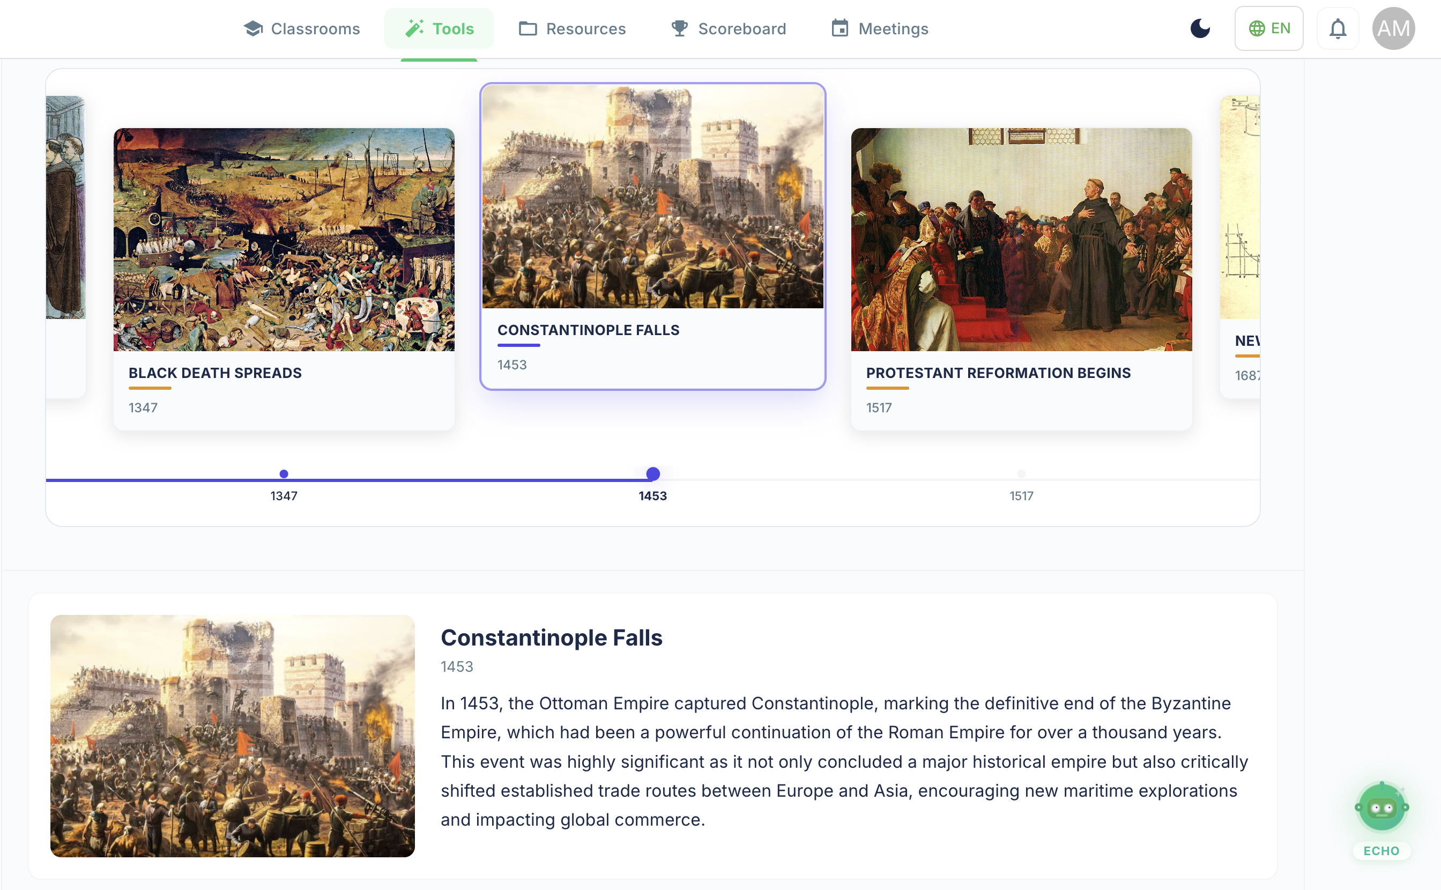Click the 1347 year label on timeline

point(284,495)
